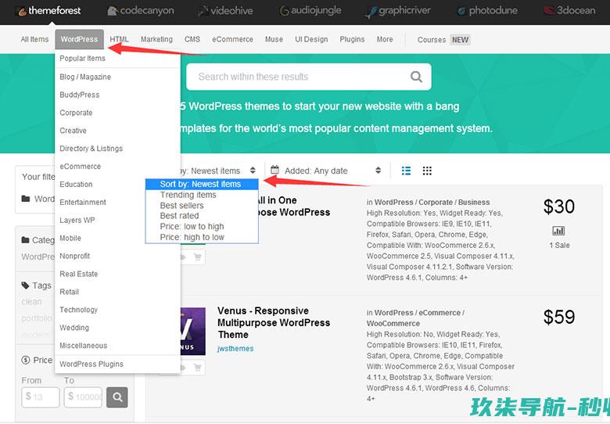Add the $30 theme to cart
Image resolution: width=610 pixels, height=424 pixels.
coord(198,257)
